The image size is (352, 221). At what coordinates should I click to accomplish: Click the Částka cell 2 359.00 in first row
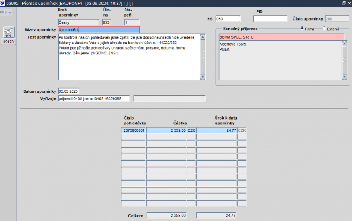click(166, 130)
